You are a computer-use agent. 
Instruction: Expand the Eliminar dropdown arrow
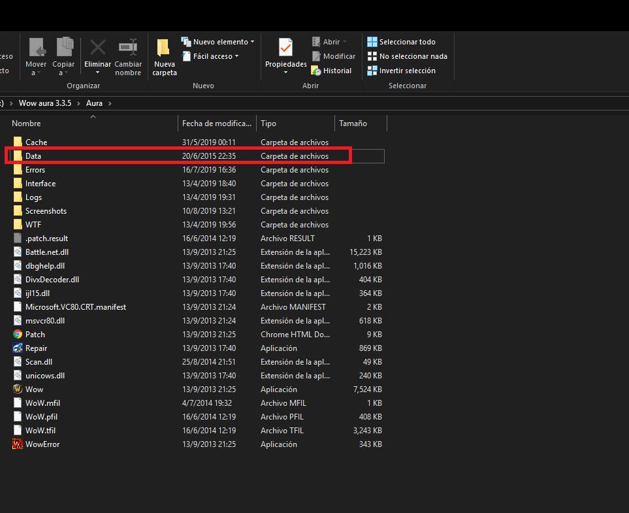[x=97, y=73]
